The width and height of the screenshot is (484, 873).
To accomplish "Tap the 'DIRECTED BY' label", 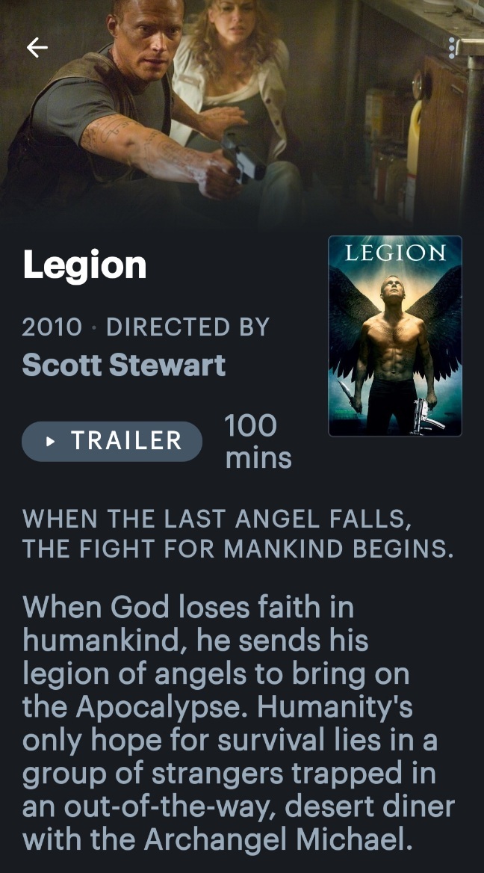I will 188,327.
